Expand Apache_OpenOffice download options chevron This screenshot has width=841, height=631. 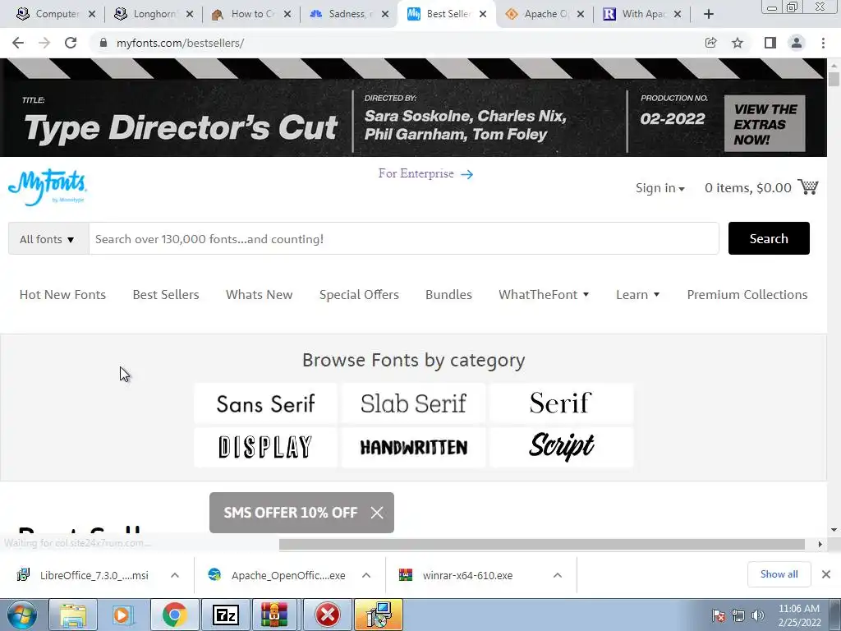[x=366, y=575]
